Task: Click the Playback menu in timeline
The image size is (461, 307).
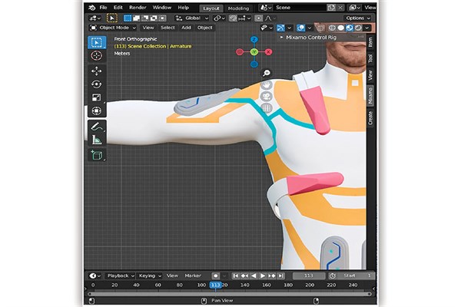Action: point(120,275)
